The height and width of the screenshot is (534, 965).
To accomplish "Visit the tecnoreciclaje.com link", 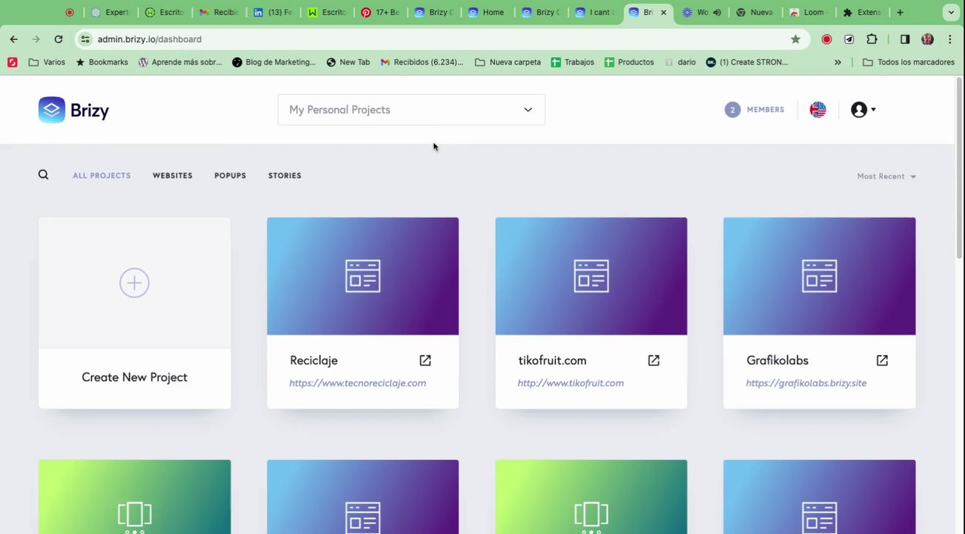I will [x=357, y=383].
